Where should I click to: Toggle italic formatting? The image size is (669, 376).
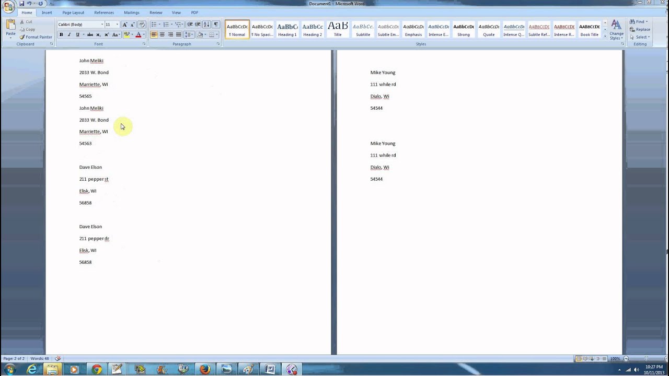[x=69, y=35]
